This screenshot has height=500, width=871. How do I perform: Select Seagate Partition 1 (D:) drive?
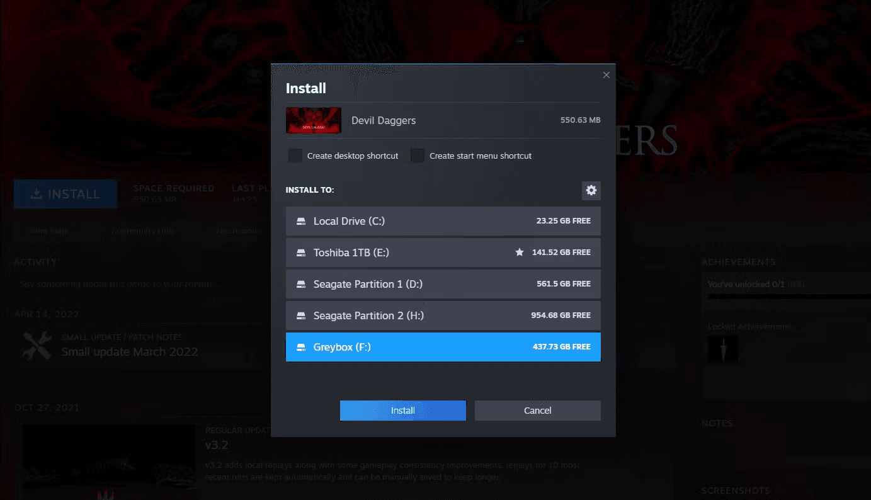coord(443,284)
